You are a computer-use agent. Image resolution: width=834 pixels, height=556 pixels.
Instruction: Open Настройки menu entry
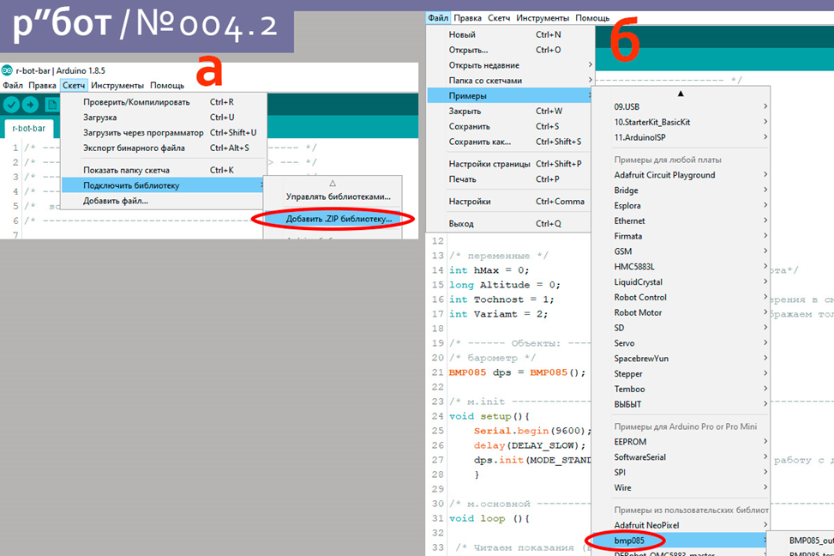[x=511, y=202]
